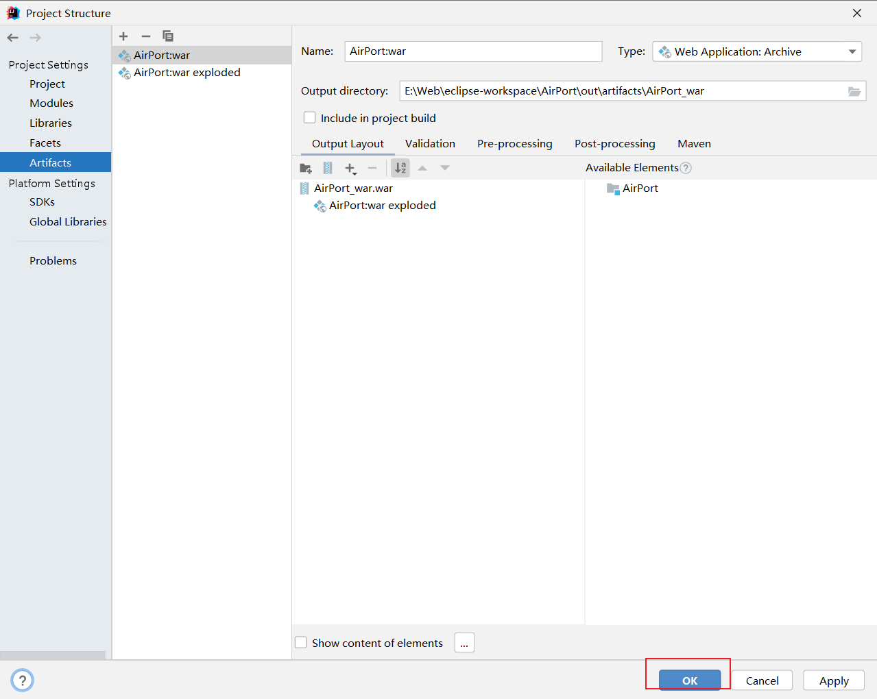Switch to the Post-processing tab

click(614, 143)
